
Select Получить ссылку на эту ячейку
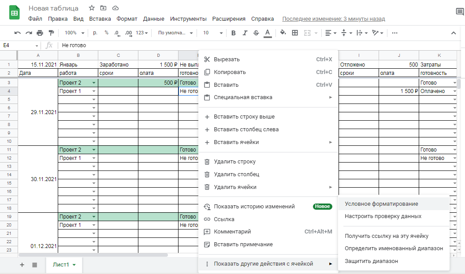coord(394,236)
